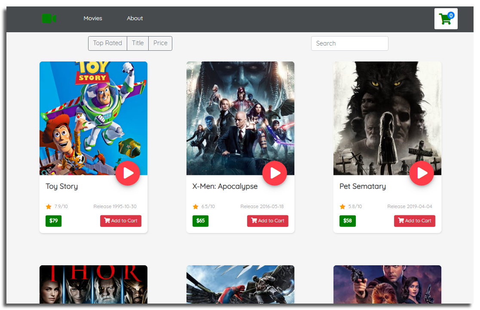
Task: Play the X-Men: Apocalypse trailer
Action: click(x=275, y=173)
